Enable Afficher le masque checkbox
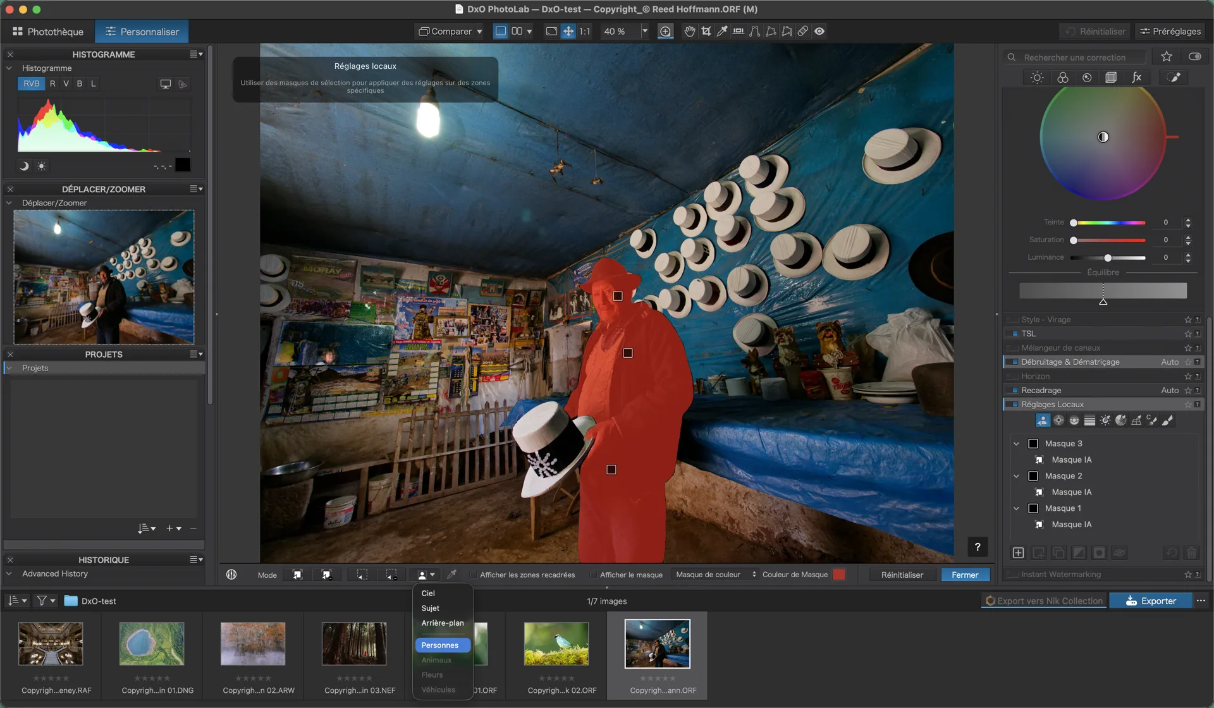The height and width of the screenshot is (708, 1214). 592,575
